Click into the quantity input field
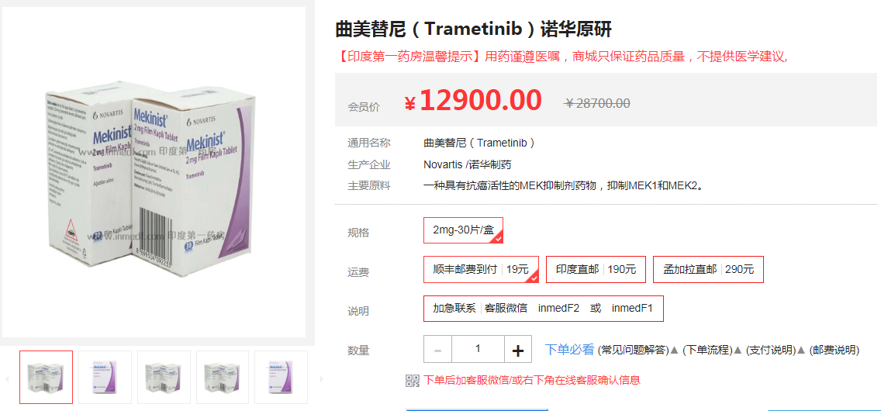The width and height of the screenshot is (881, 411). [x=479, y=349]
